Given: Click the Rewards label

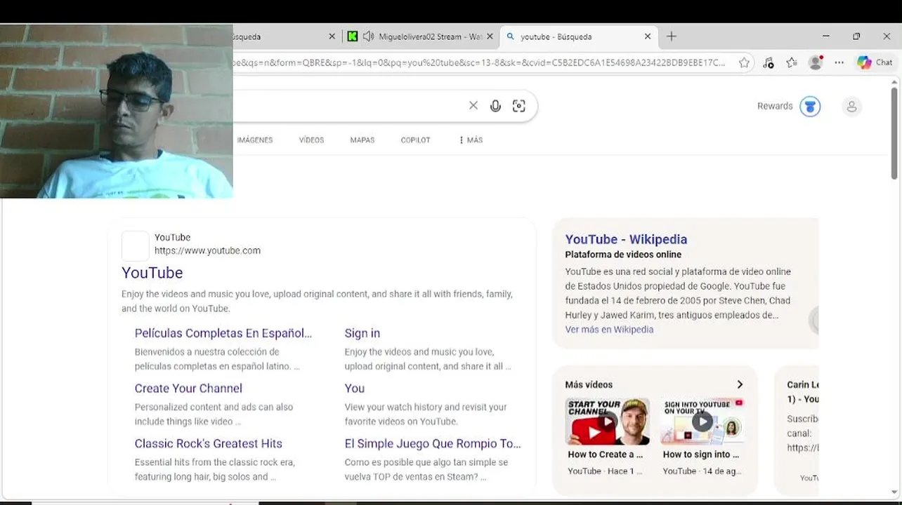Looking at the screenshot, I should point(775,107).
